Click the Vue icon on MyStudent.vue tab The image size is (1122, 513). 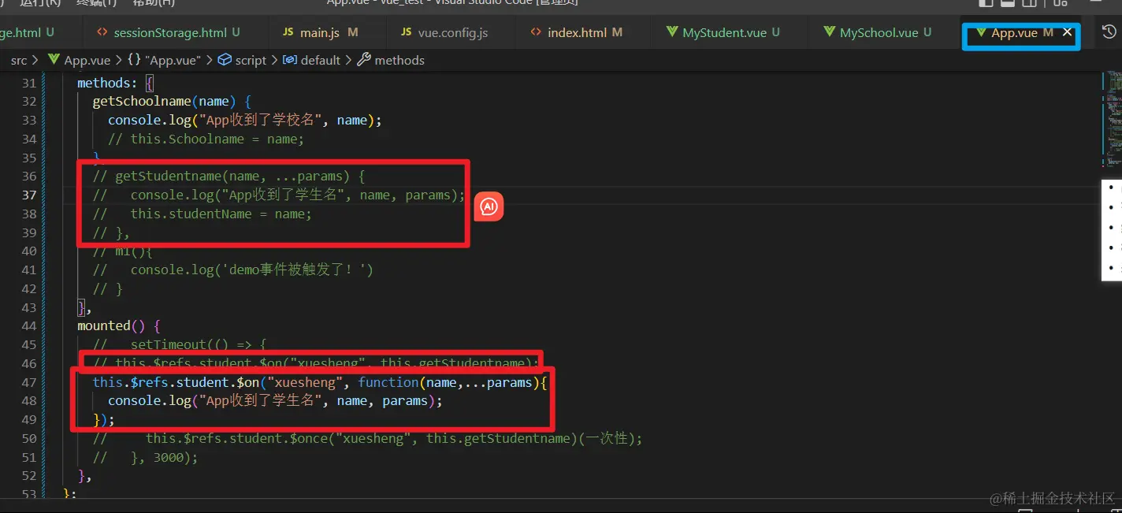pos(672,32)
